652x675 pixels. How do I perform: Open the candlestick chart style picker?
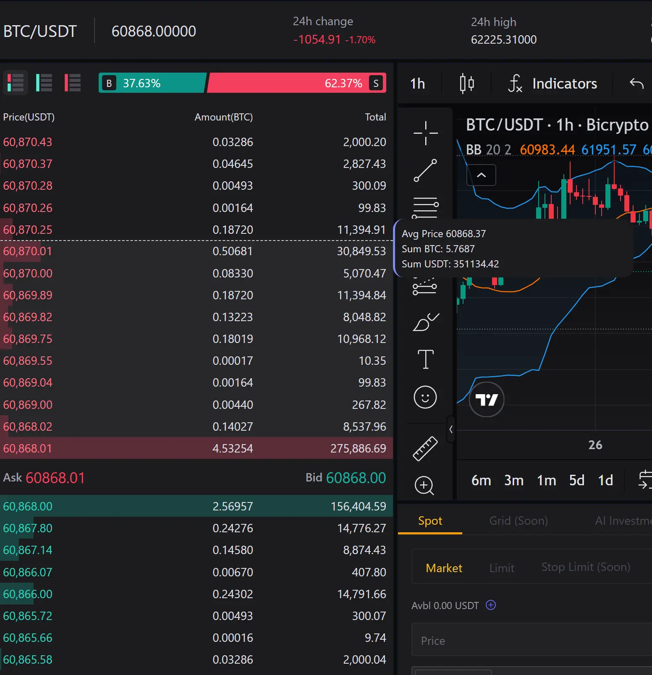466,84
